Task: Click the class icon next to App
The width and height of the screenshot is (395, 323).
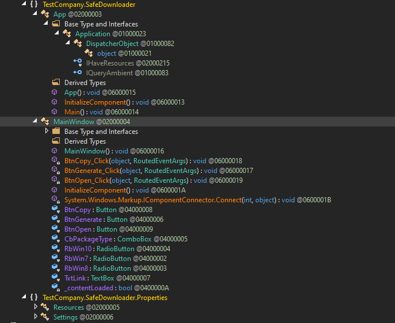Action: (x=45, y=14)
